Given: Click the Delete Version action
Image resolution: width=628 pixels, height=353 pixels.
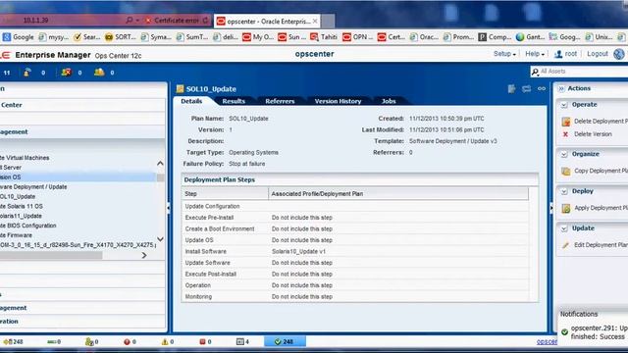Looking at the screenshot, I should pos(593,134).
